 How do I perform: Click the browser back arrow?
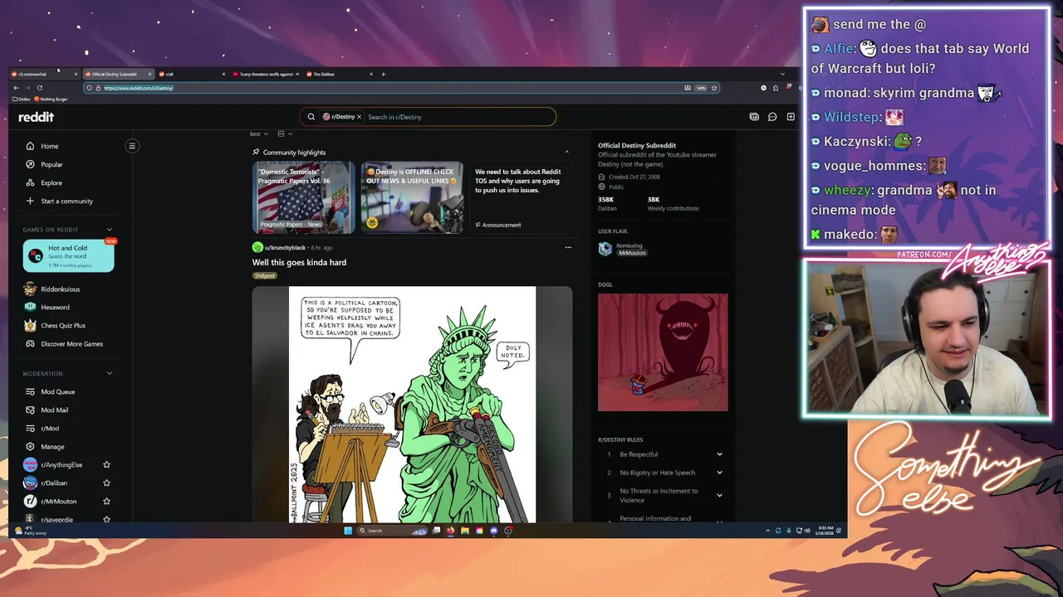pos(16,87)
